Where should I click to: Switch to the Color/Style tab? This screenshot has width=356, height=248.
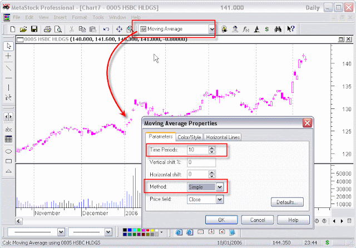[189, 137]
